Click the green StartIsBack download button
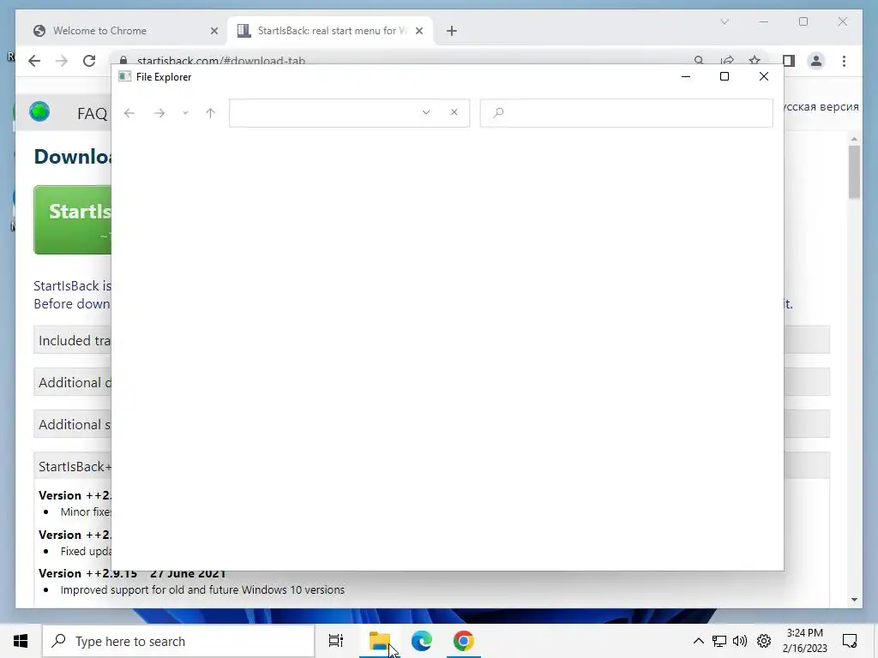 pyautogui.click(x=72, y=220)
